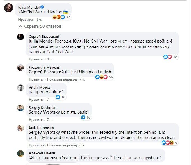Click the like icon showing 10 on Sergey Koshman's comment
The image size is (191, 165).
pos(86,117)
